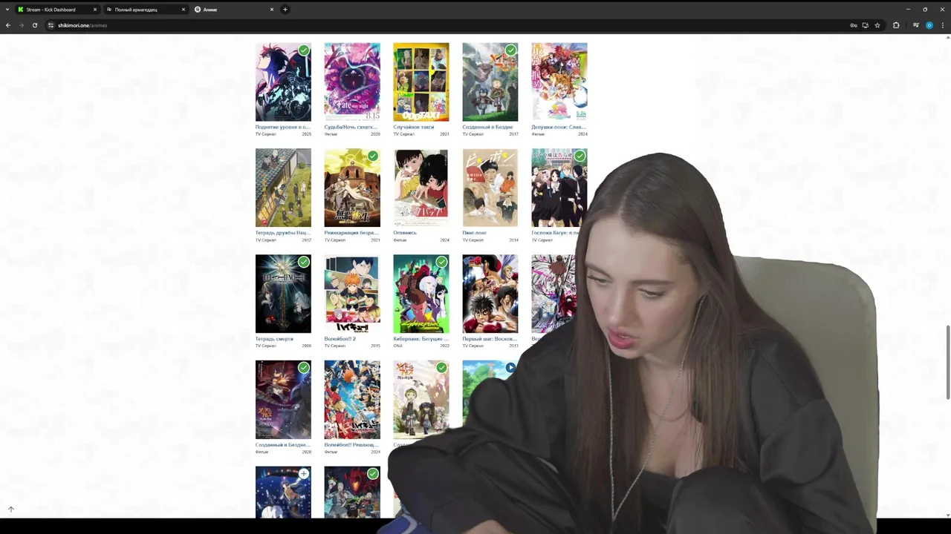This screenshot has height=534, width=951.
Task: Click the browser forward arrow
Action: [x=22, y=25]
